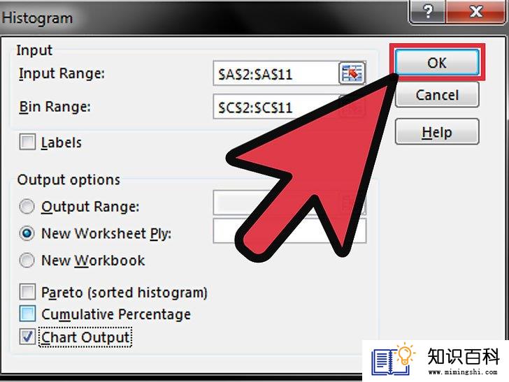
Task: Choose the New Workbook radio option
Action: pyautogui.click(x=27, y=260)
